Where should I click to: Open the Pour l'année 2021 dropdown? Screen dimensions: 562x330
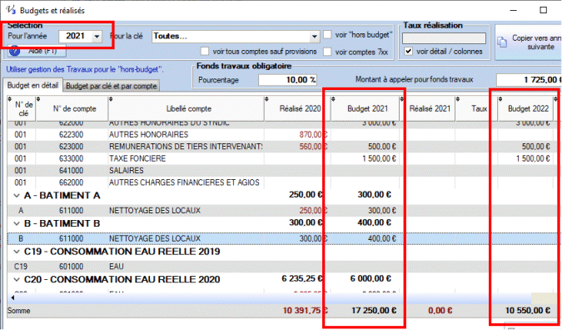tap(97, 36)
